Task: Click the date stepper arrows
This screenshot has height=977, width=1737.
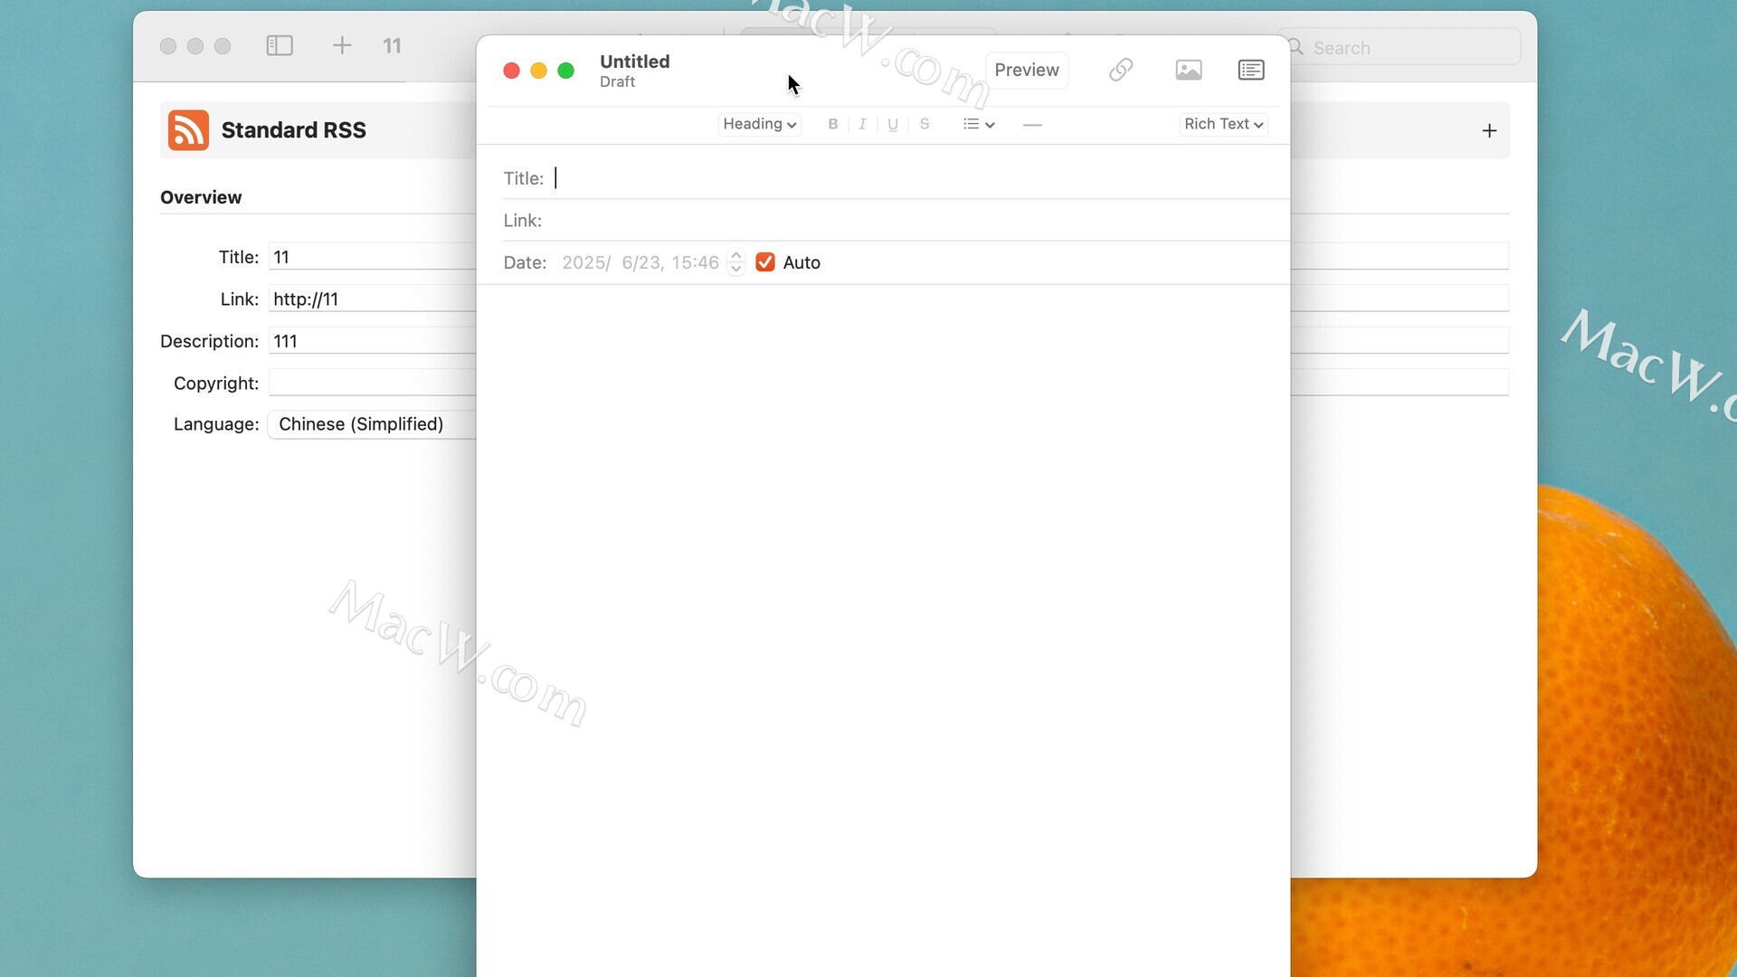Action: click(x=736, y=262)
